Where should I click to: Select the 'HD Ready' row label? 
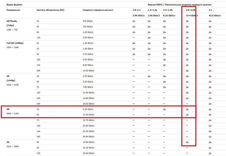pos(12,21)
